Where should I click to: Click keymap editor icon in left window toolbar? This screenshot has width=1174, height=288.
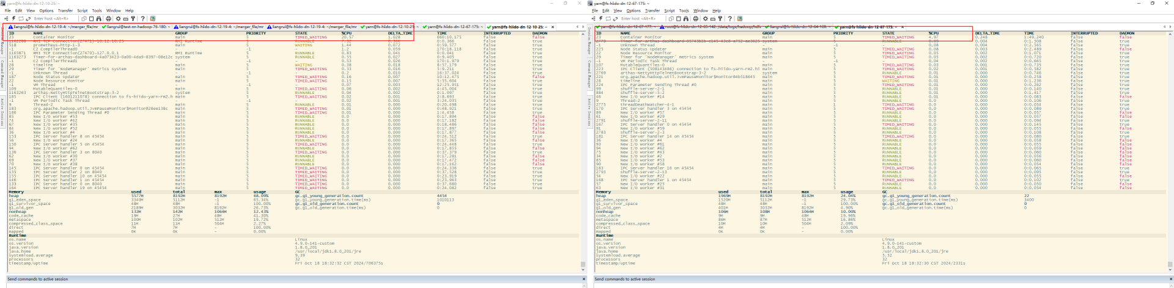(125, 18)
